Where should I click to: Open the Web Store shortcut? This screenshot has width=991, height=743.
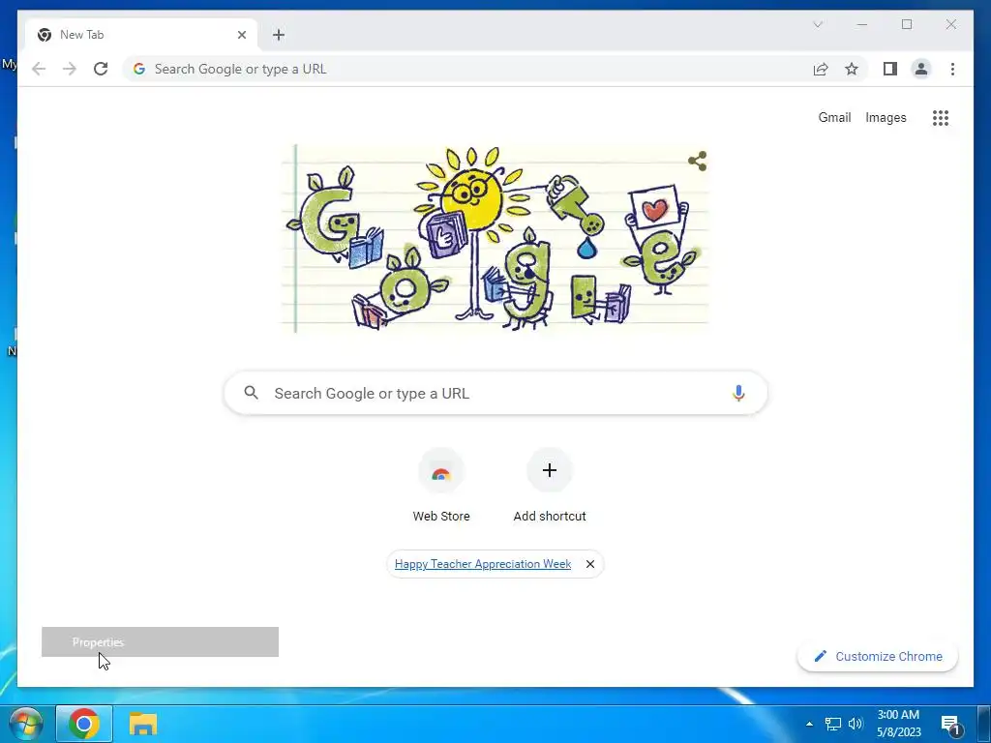pyautogui.click(x=441, y=486)
